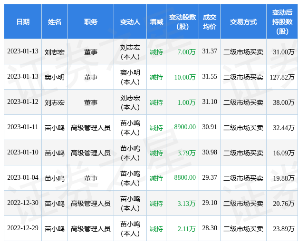Click the average price 30.91
Image resolution: width=298 pixels, height=245 pixels.
click(x=210, y=127)
